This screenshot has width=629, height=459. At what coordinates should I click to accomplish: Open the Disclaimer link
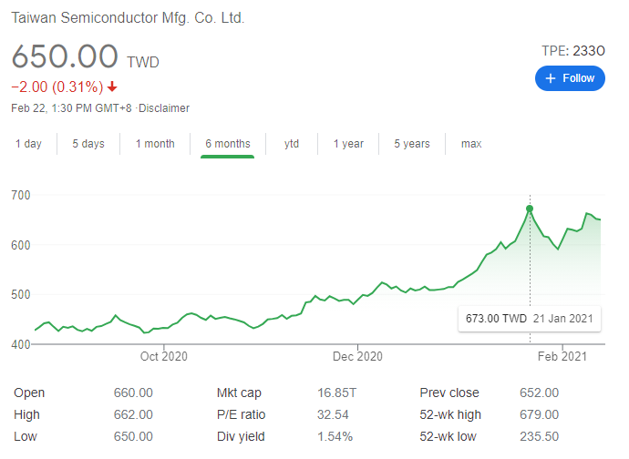click(164, 108)
